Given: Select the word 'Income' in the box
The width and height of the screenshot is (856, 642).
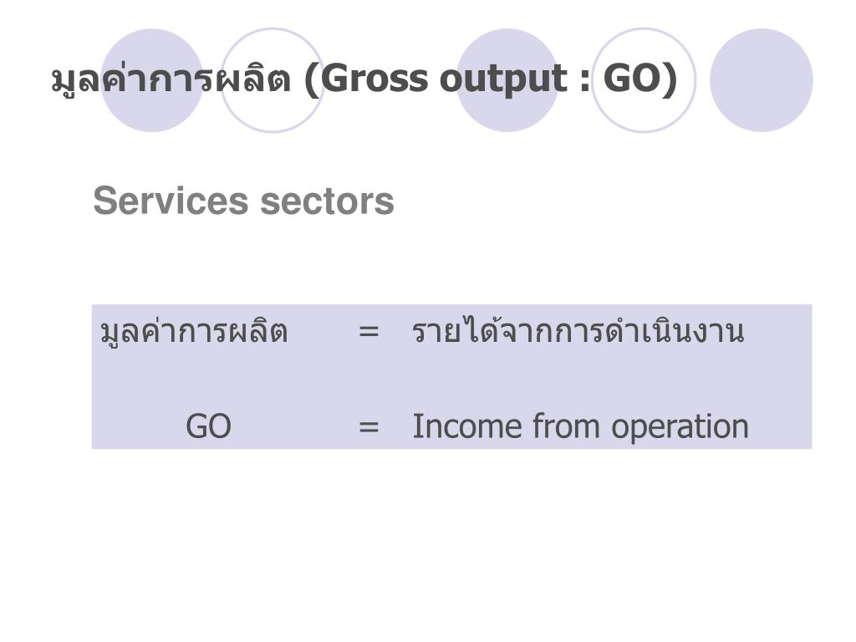Looking at the screenshot, I should click(x=467, y=426).
